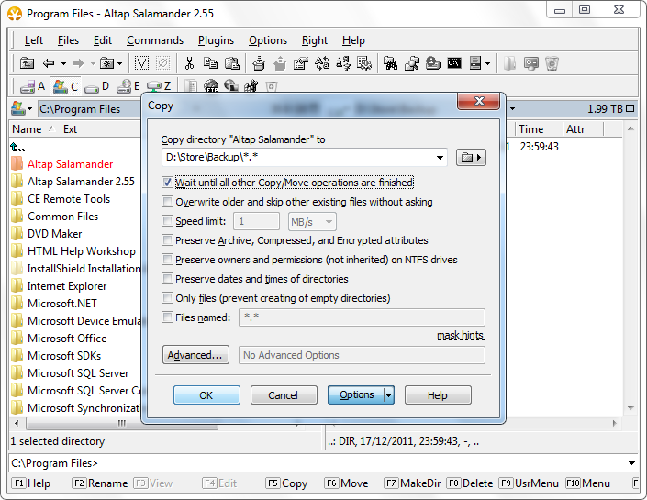The width and height of the screenshot is (647, 500).
Task: Click left panel scrollbar left arrow
Action: (x=17, y=423)
